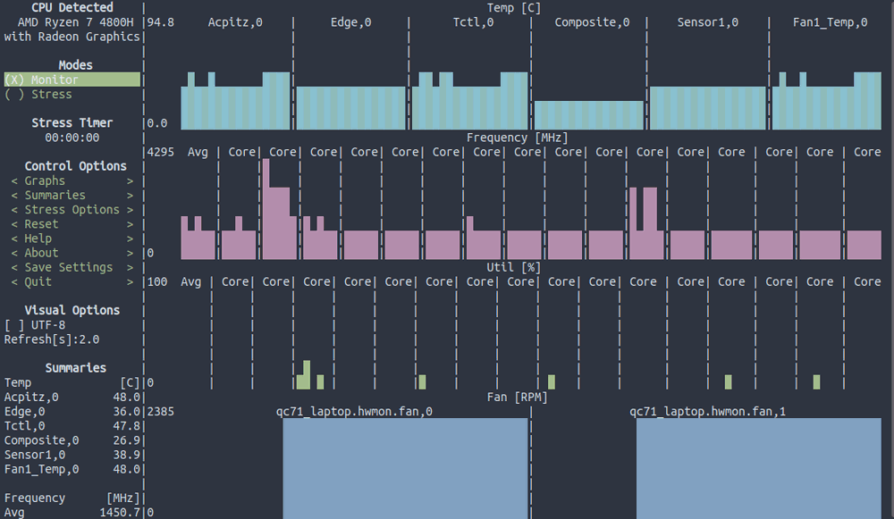Click the qc71_laptop.hwmon.fan,1 fan graph
The width and height of the screenshot is (894, 519).
pyautogui.click(x=758, y=465)
